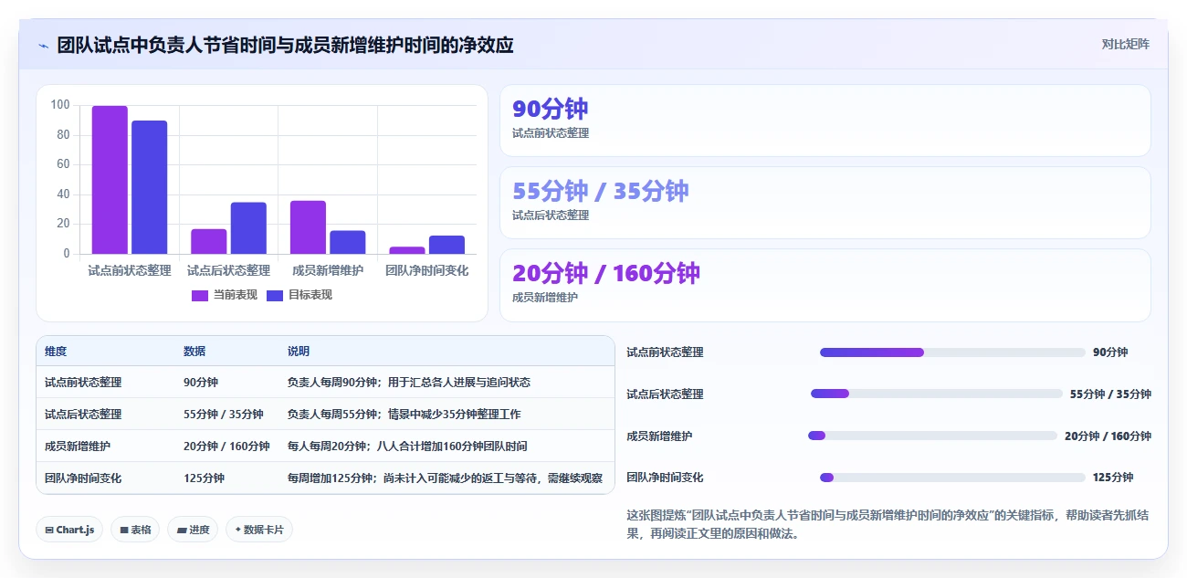Click table cell 成员新增维护 in 维度 column

(78, 447)
